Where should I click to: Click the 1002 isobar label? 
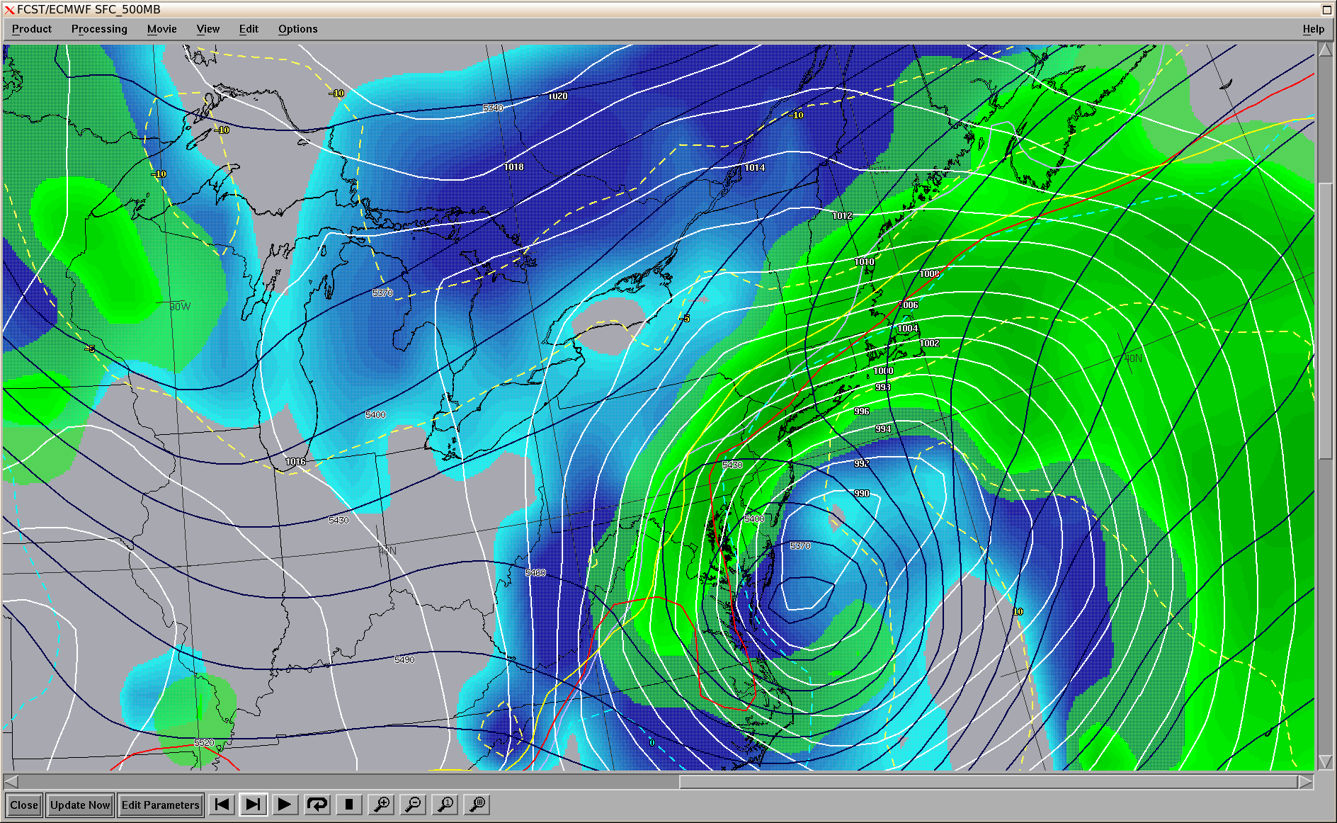[x=929, y=344]
